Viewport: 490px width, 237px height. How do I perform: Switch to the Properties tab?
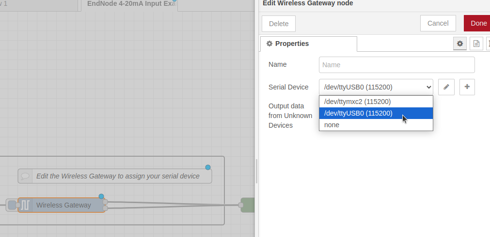click(x=292, y=44)
